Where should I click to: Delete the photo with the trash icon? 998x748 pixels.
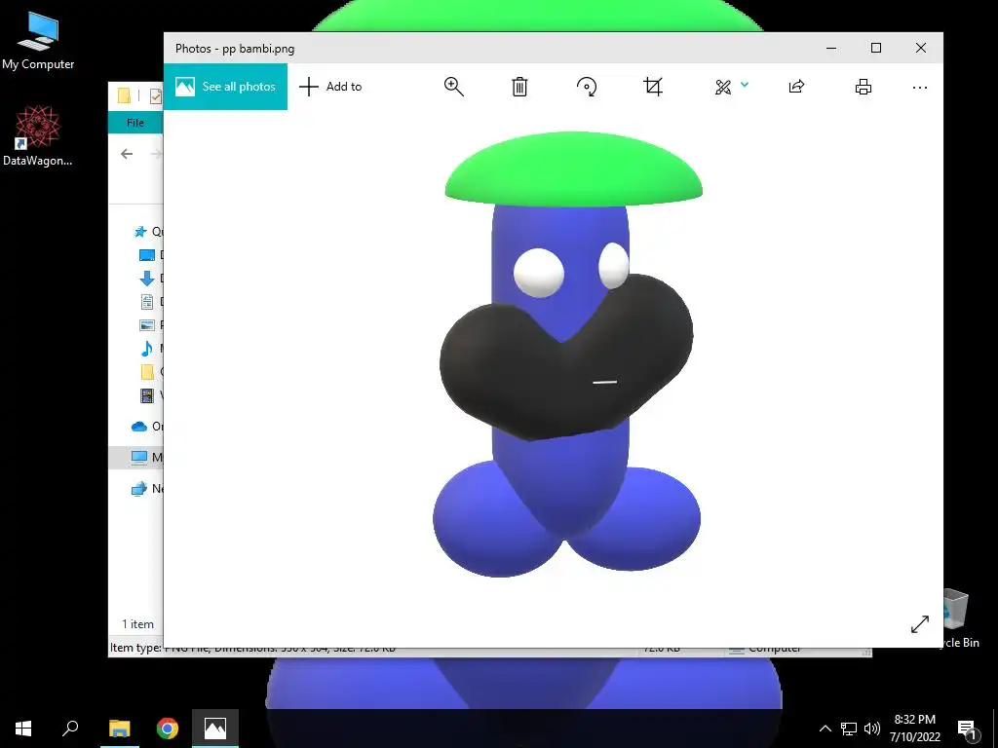pos(519,87)
